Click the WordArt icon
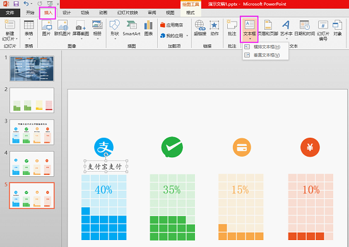The height and width of the screenshot is (247, 349). pos(286,25)
